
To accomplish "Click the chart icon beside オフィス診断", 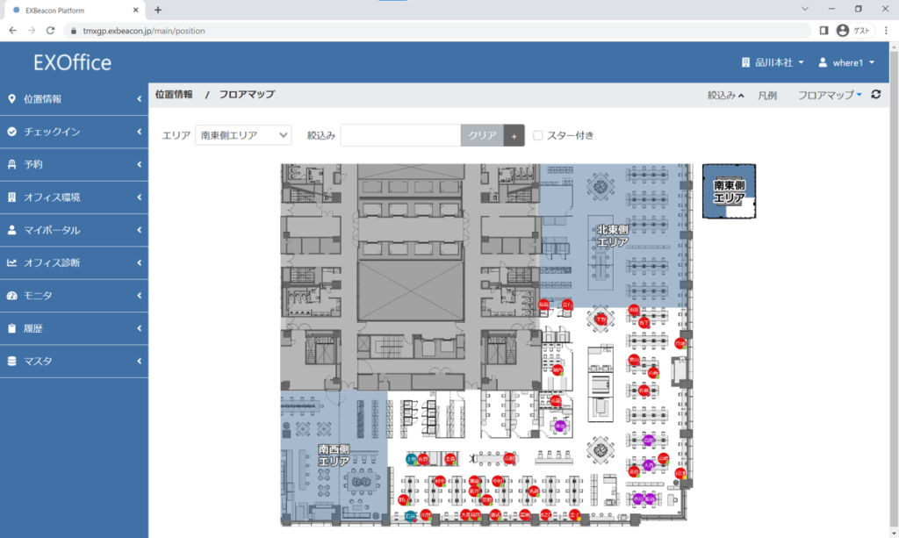I will pos(11,262).
